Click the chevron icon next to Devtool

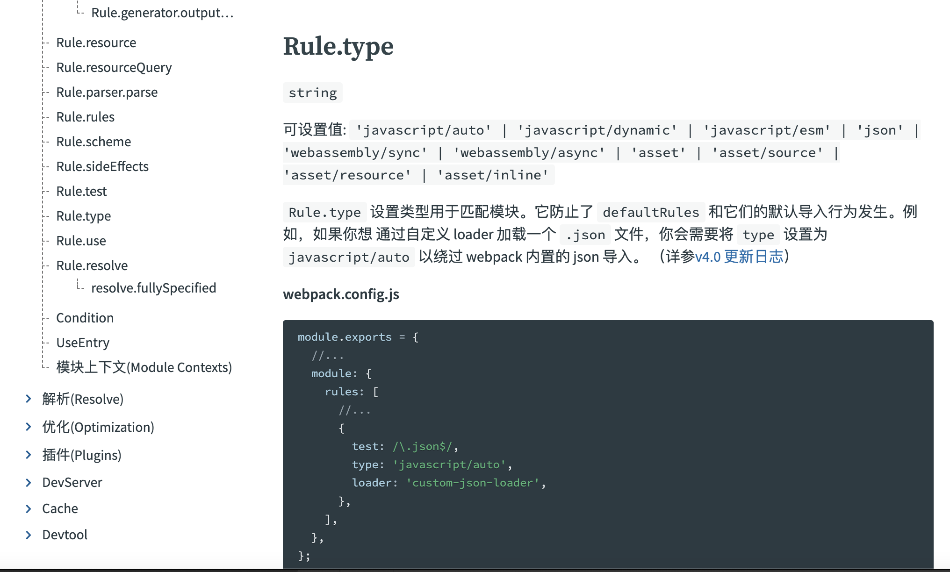(x=29, y=535)
